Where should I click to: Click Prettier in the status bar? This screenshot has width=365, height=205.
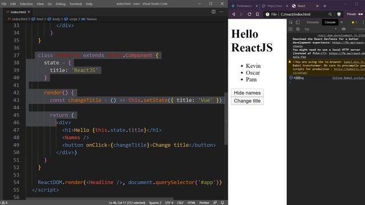204,203
